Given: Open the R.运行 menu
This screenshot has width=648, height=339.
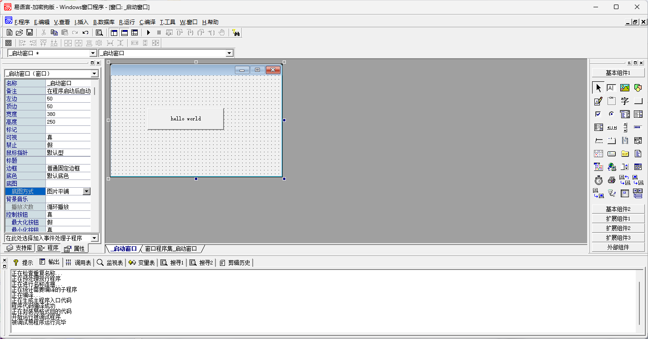Looking at the screenshot, I should pyautogui.click(x=127, y=22).
